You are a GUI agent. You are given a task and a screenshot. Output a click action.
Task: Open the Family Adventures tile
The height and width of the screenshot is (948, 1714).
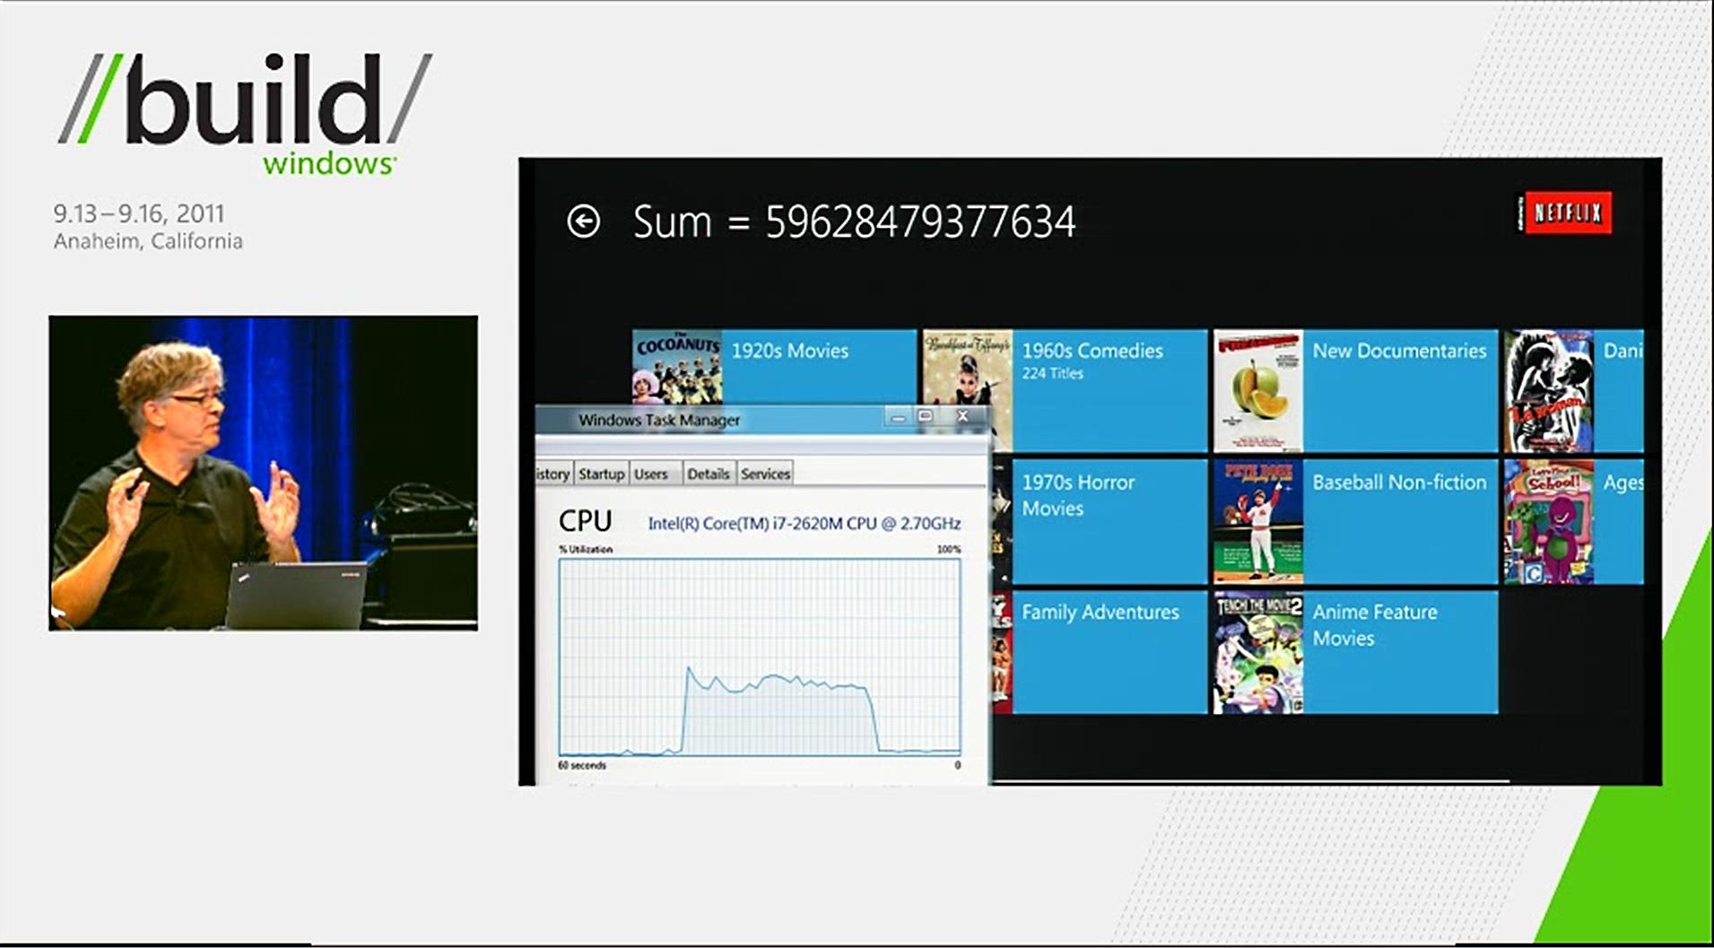point(1100,652)
